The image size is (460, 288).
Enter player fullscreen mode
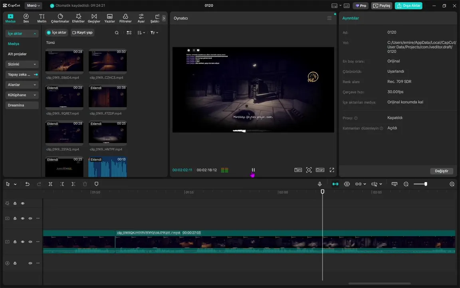pos(332,170)
